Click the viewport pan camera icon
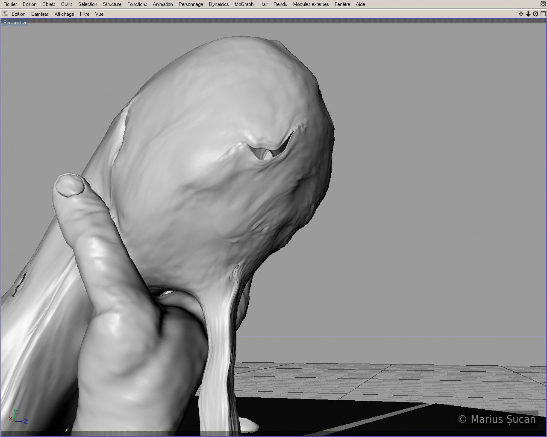The width and height of the screenshot is (547, 437). click(521, 14)
